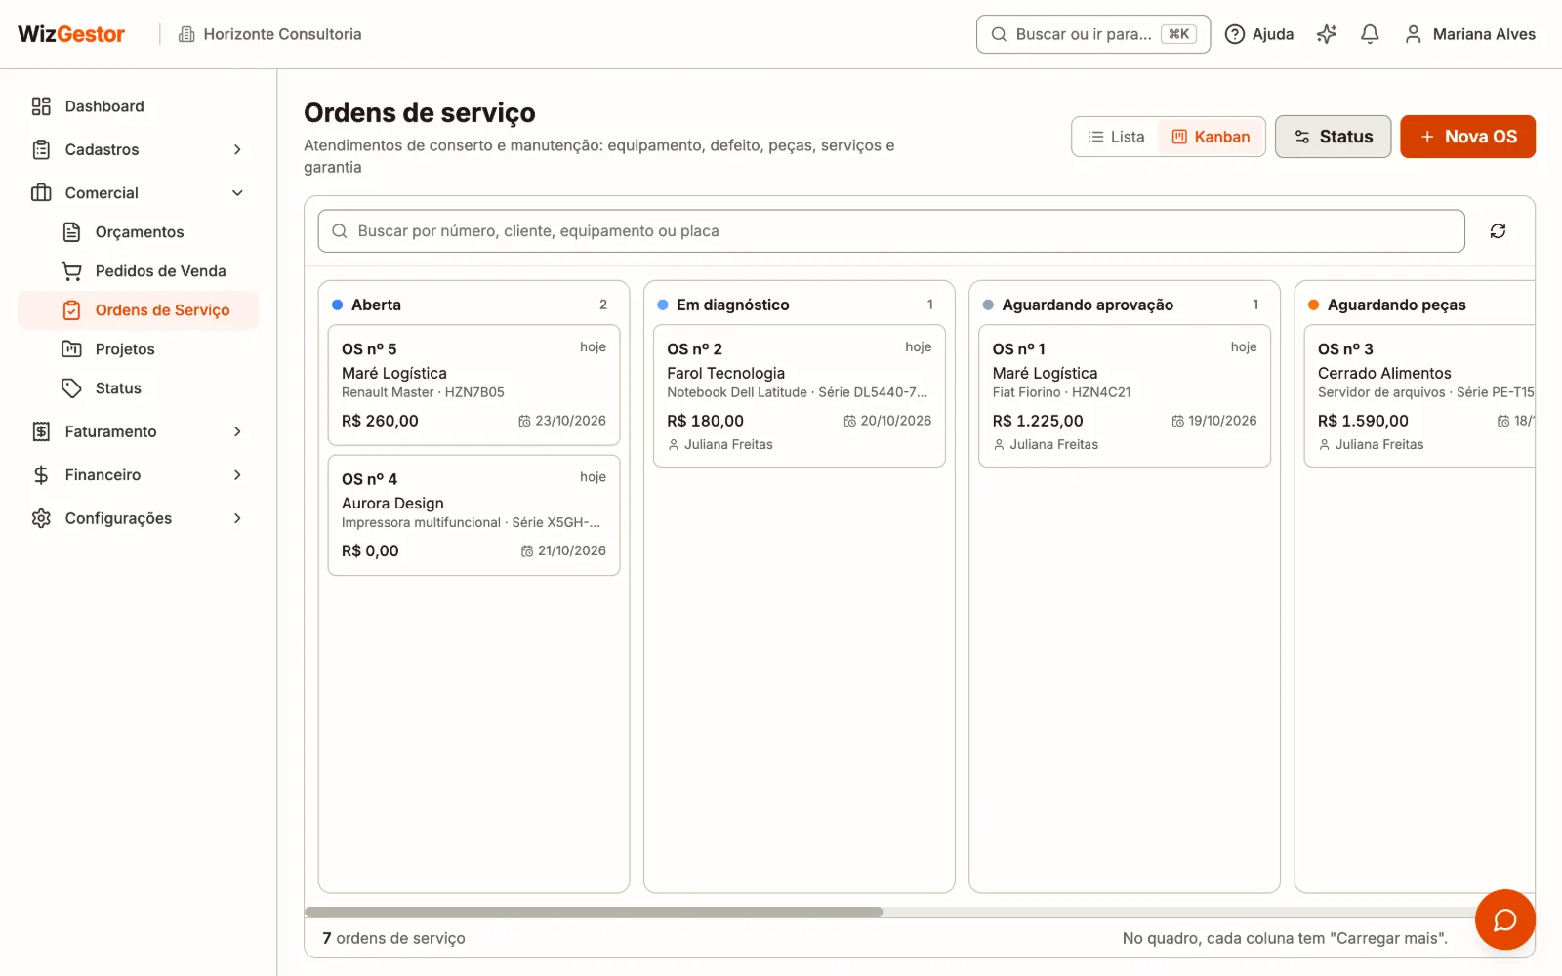Create a new order with Nova OS

tap(1467, 137)
